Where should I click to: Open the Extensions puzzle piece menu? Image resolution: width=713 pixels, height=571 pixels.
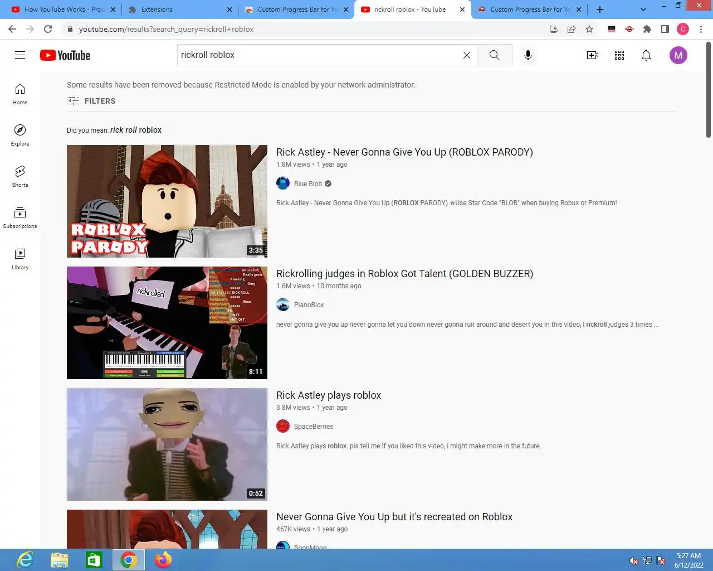coord(647,29)
